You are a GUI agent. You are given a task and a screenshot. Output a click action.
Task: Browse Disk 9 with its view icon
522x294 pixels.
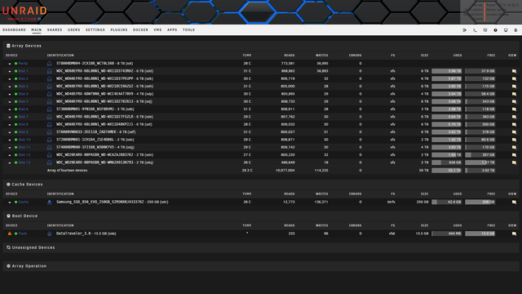click(x=514, y=132)
